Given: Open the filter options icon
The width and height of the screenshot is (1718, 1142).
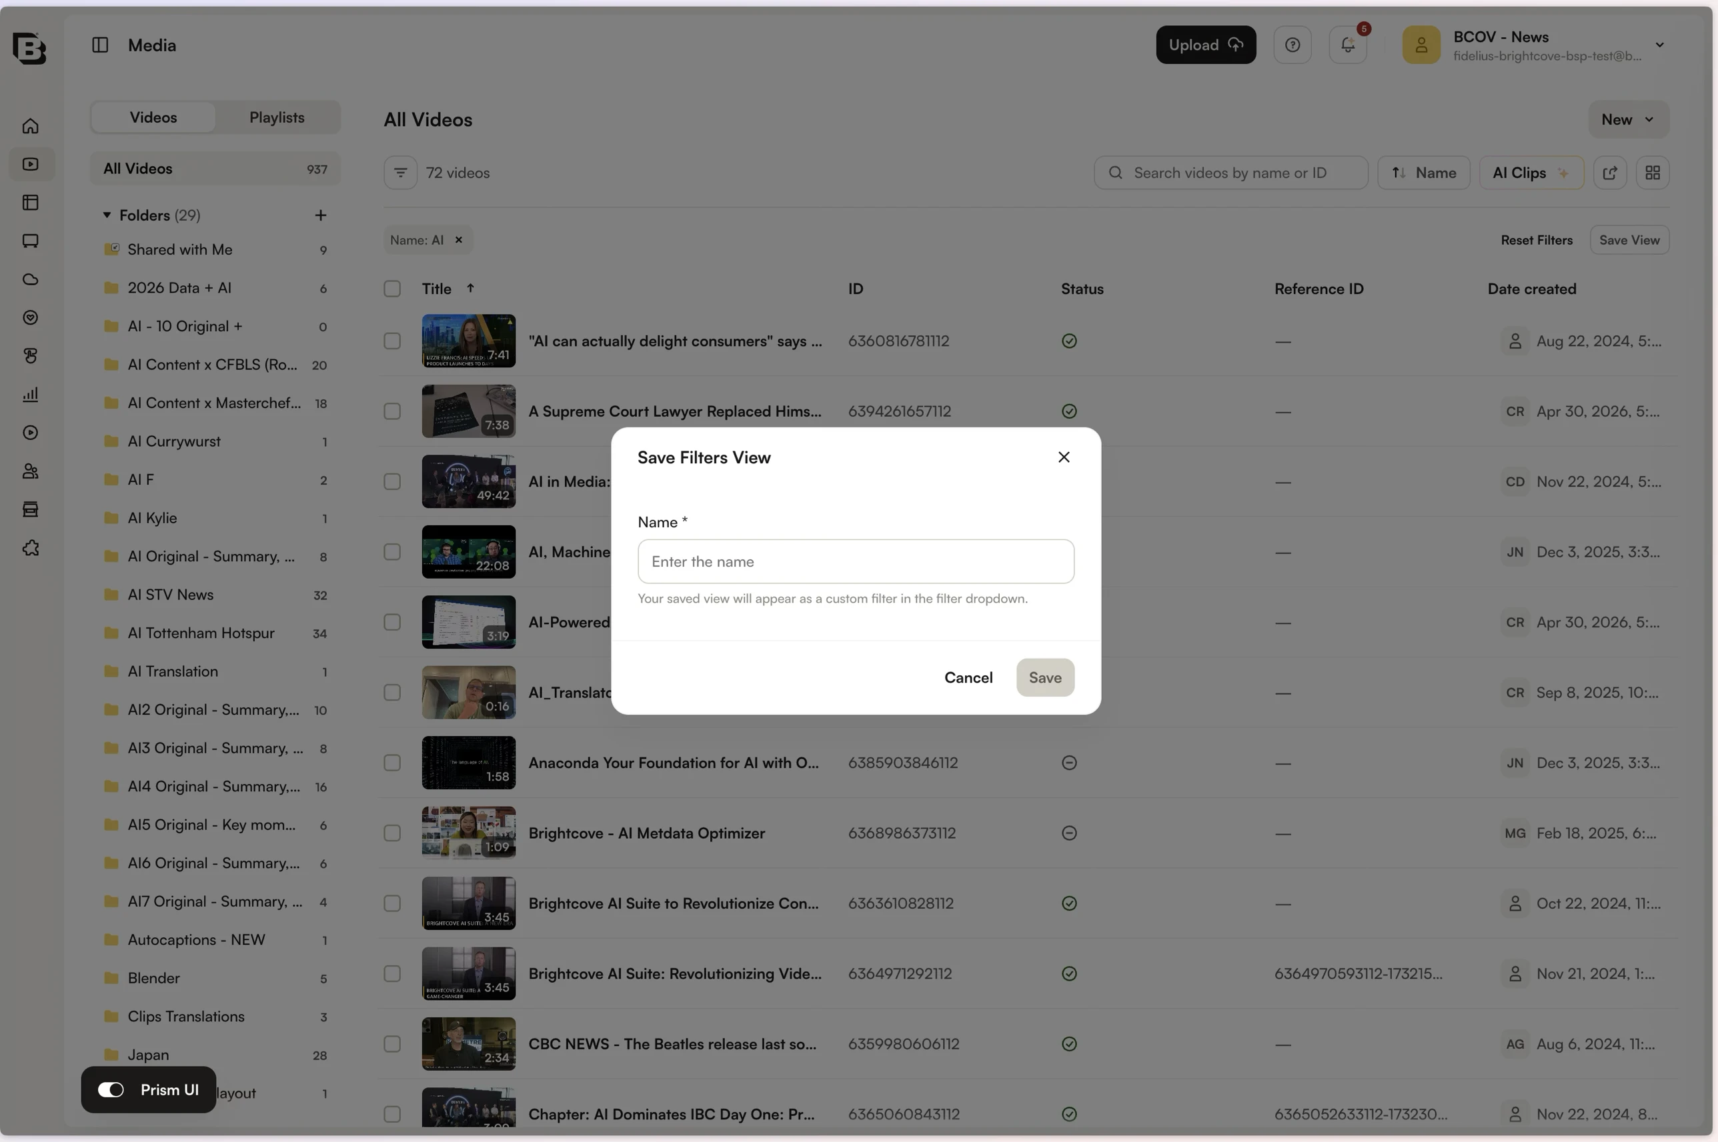Looking at the screenshot, I should 400,173.
